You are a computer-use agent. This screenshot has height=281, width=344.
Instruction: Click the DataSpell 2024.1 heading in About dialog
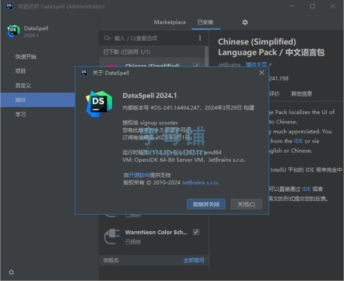tap(150, 96)
